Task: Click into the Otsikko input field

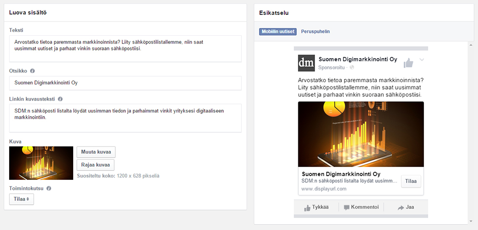Action: point(125,83)
